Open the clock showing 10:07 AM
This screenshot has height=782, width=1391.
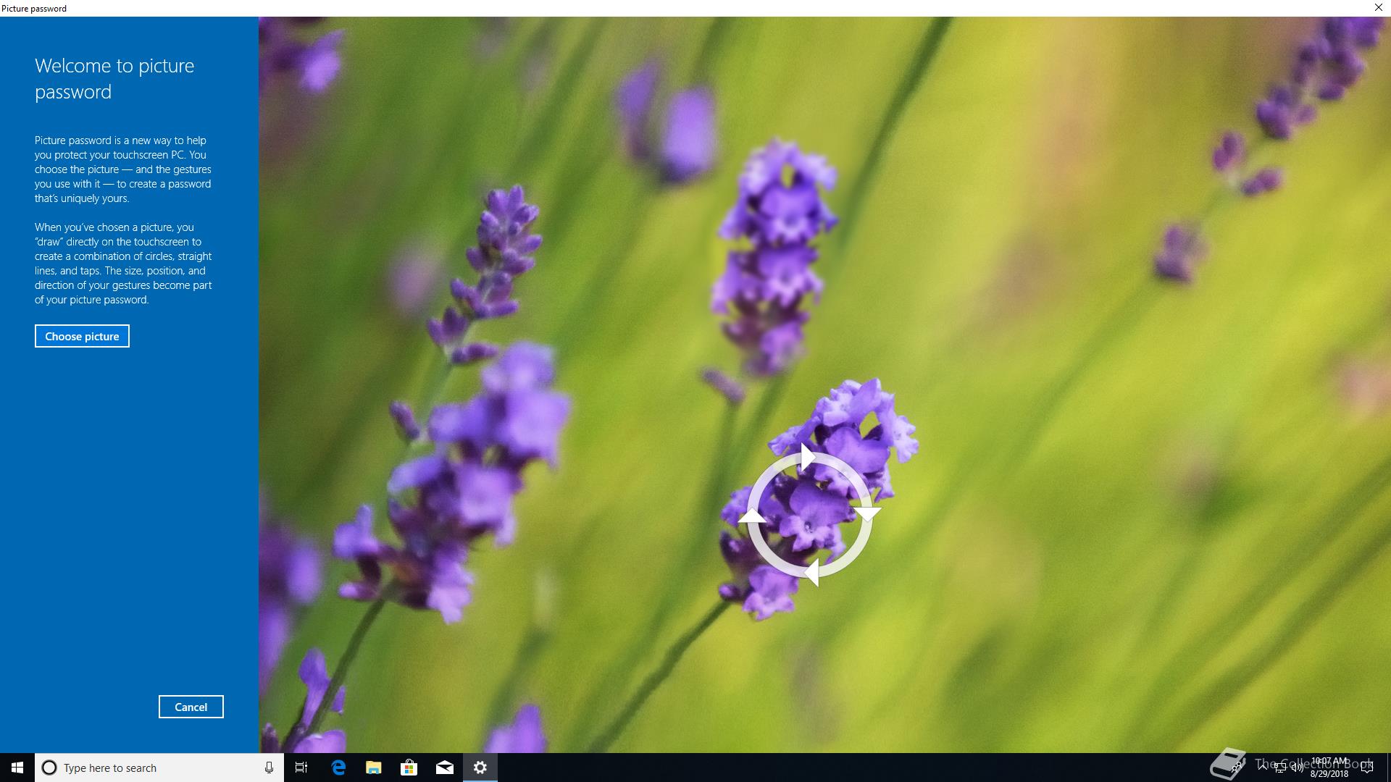pos(1329,768)
